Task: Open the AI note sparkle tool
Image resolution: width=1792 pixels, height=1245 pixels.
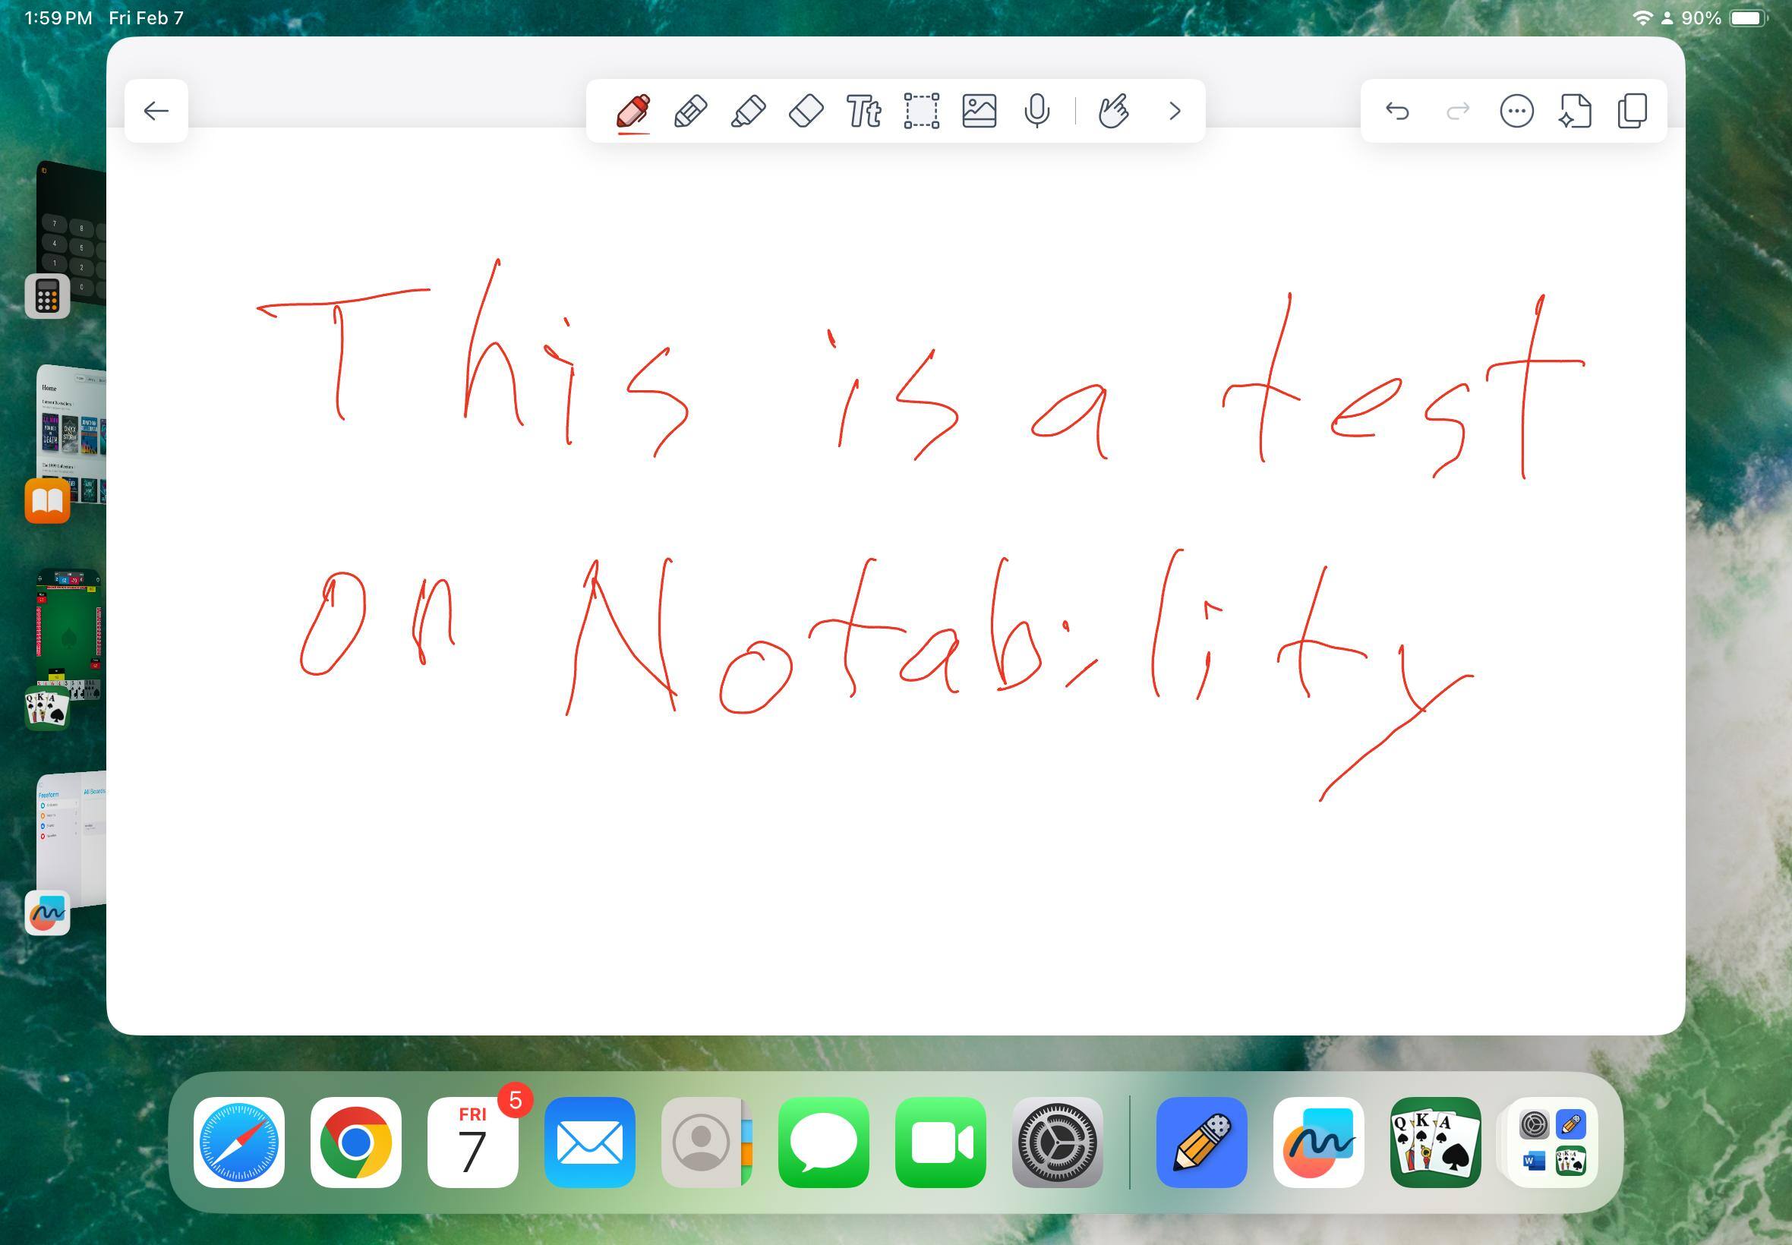Action: point(1574,111)
